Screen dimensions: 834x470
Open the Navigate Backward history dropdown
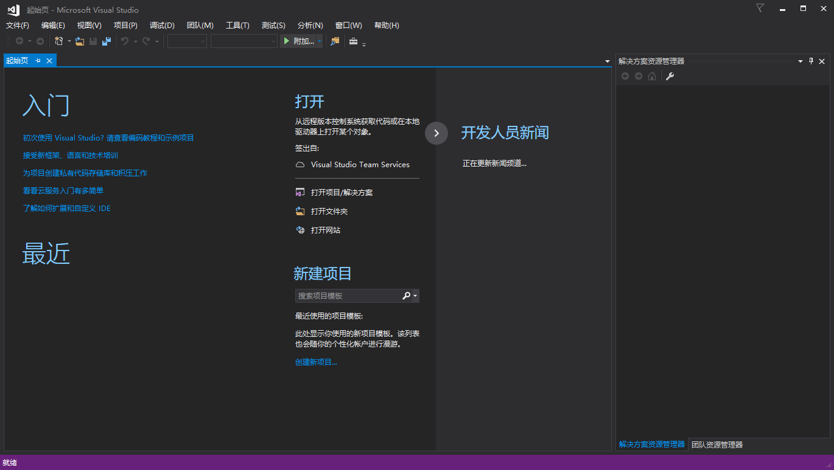[29, 41]
